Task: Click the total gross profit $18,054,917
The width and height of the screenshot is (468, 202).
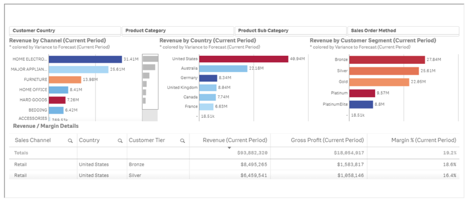Action: pos(349,153)
